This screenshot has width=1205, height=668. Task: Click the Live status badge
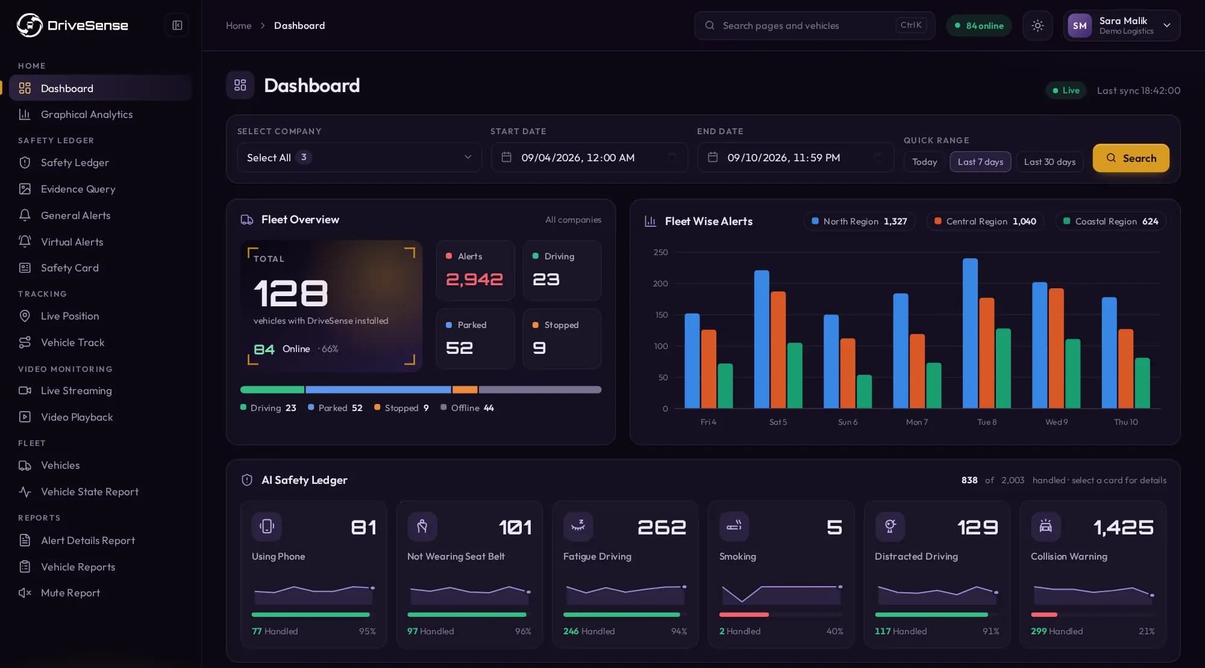[1065, 90]
